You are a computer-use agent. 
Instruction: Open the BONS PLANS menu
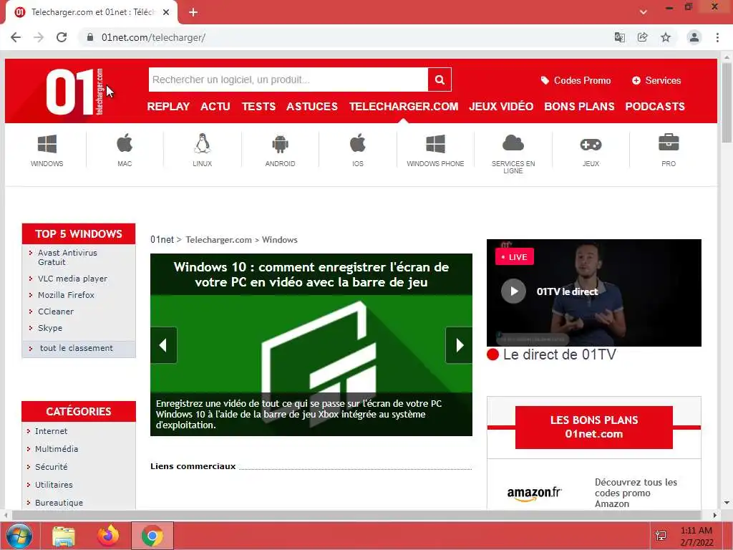pos(579,107)
